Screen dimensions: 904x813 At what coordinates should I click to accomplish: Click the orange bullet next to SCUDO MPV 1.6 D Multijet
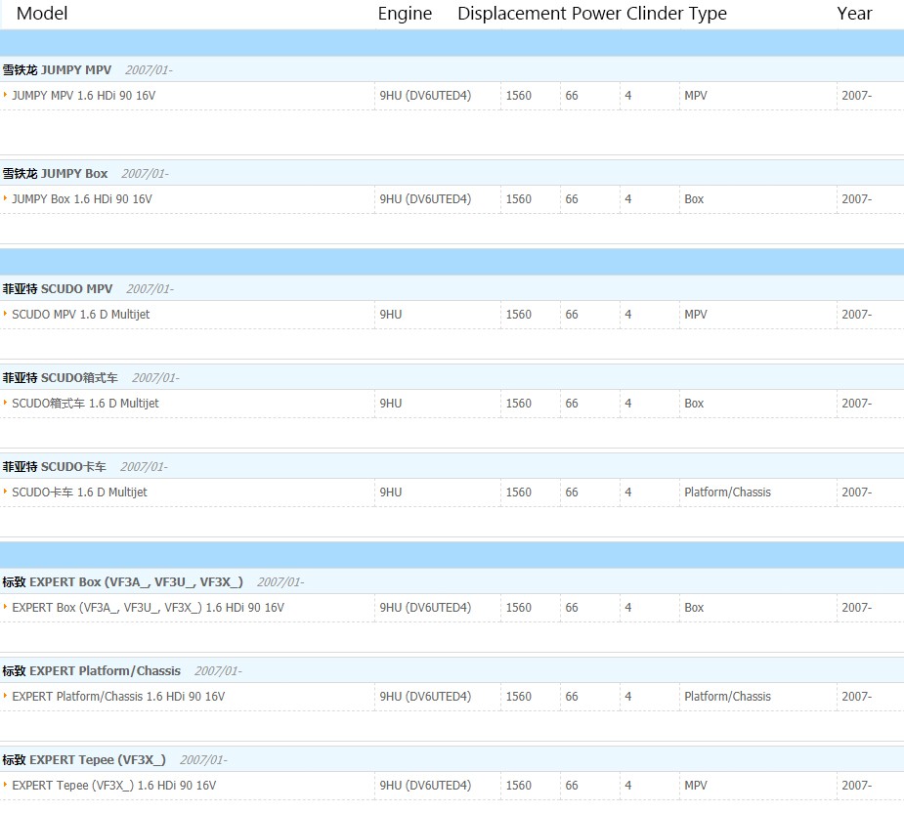5,315
